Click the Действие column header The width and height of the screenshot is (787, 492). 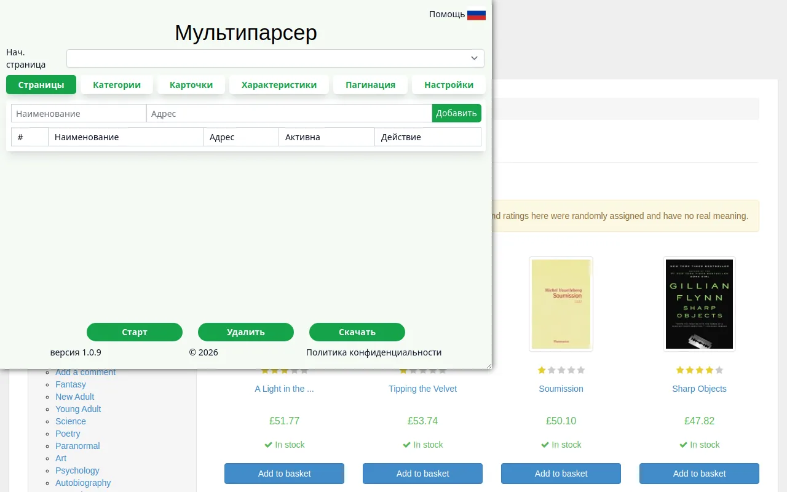[x=428, y=137]
